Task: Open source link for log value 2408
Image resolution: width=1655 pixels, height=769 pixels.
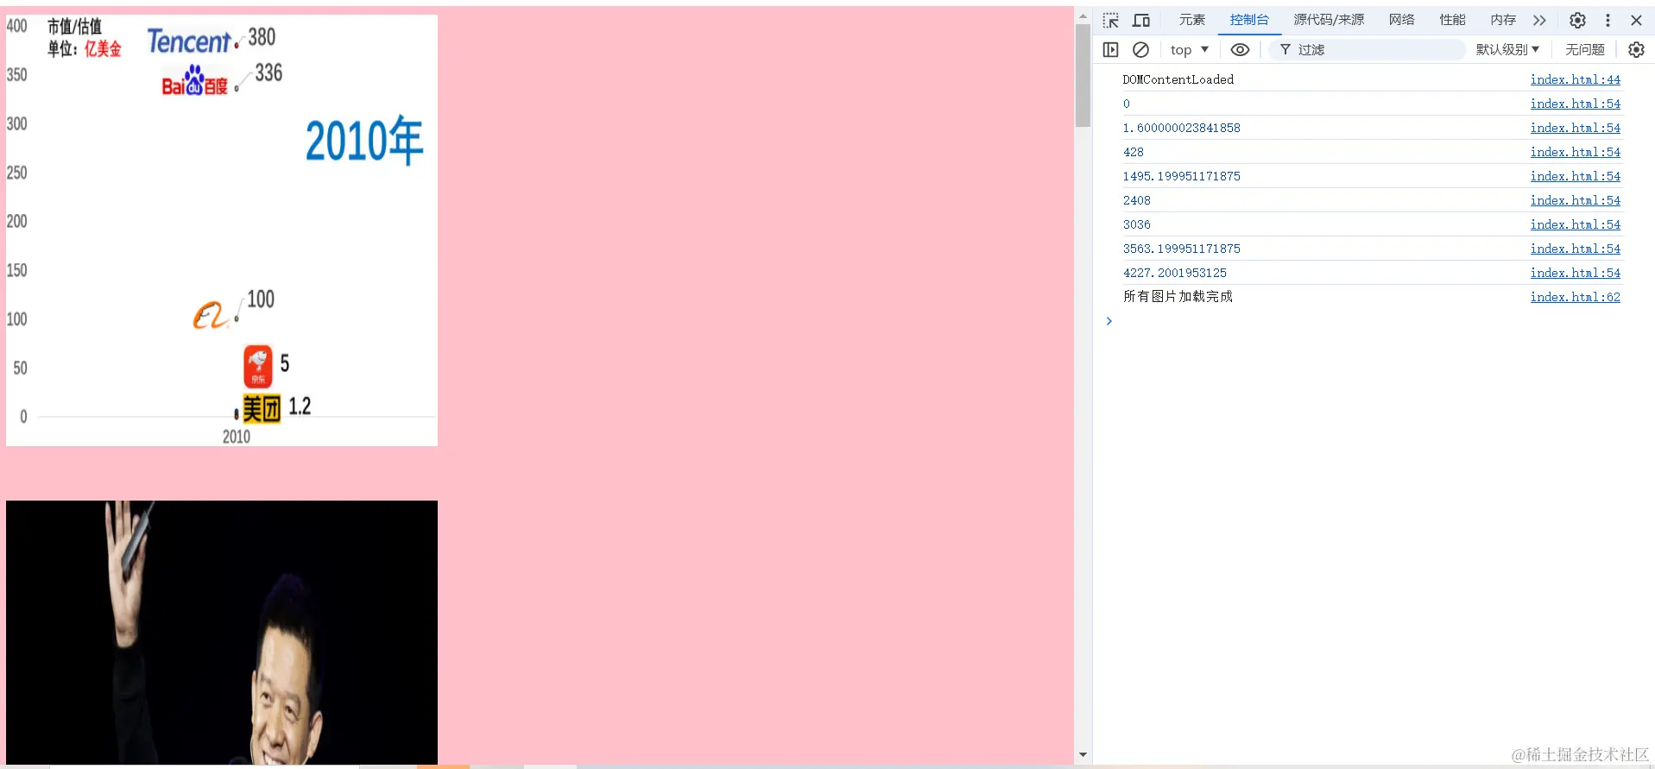Action: click(x=1576, y=200)
